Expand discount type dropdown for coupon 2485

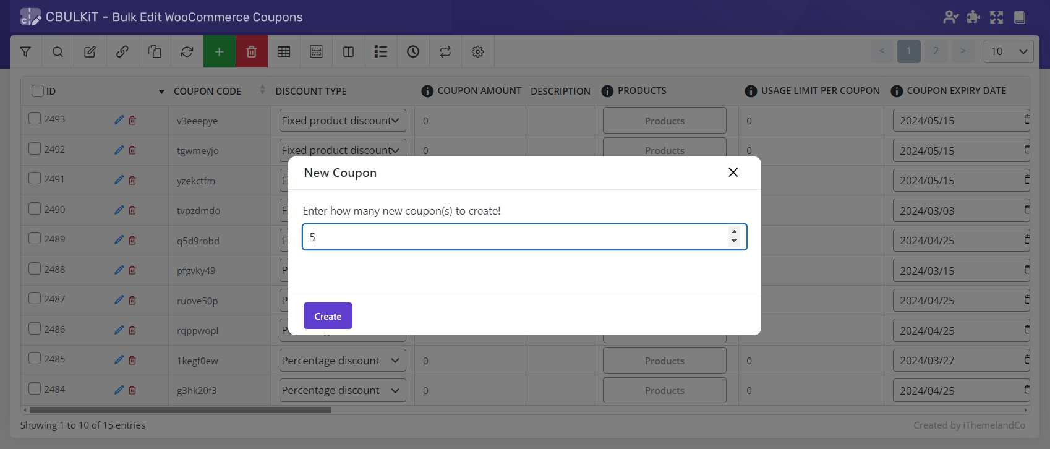point(342,361)
